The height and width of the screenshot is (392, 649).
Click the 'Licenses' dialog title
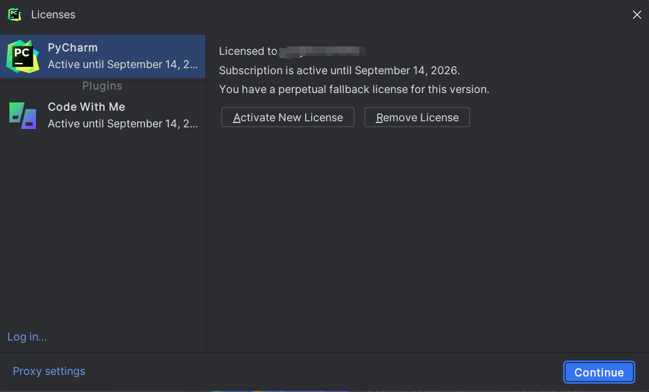[53, 14]
